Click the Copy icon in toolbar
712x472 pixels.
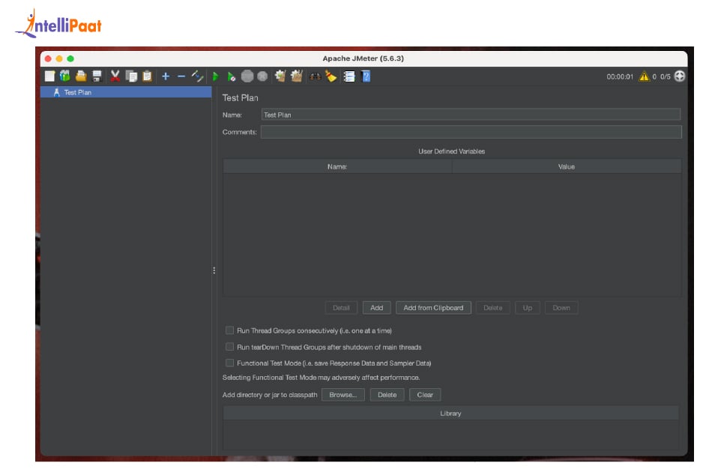131,76
